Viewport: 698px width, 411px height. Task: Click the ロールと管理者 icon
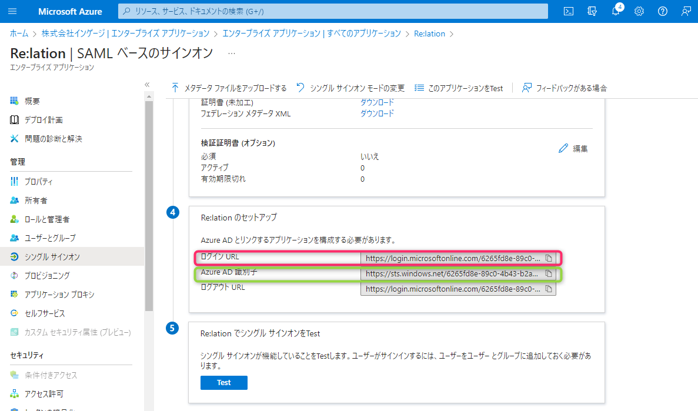pos(14,219)
